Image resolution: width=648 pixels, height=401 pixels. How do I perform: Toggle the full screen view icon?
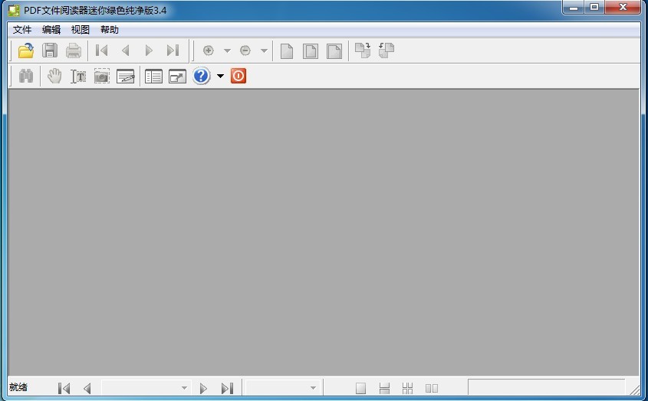pyautogui.click(x=177, y=77)
